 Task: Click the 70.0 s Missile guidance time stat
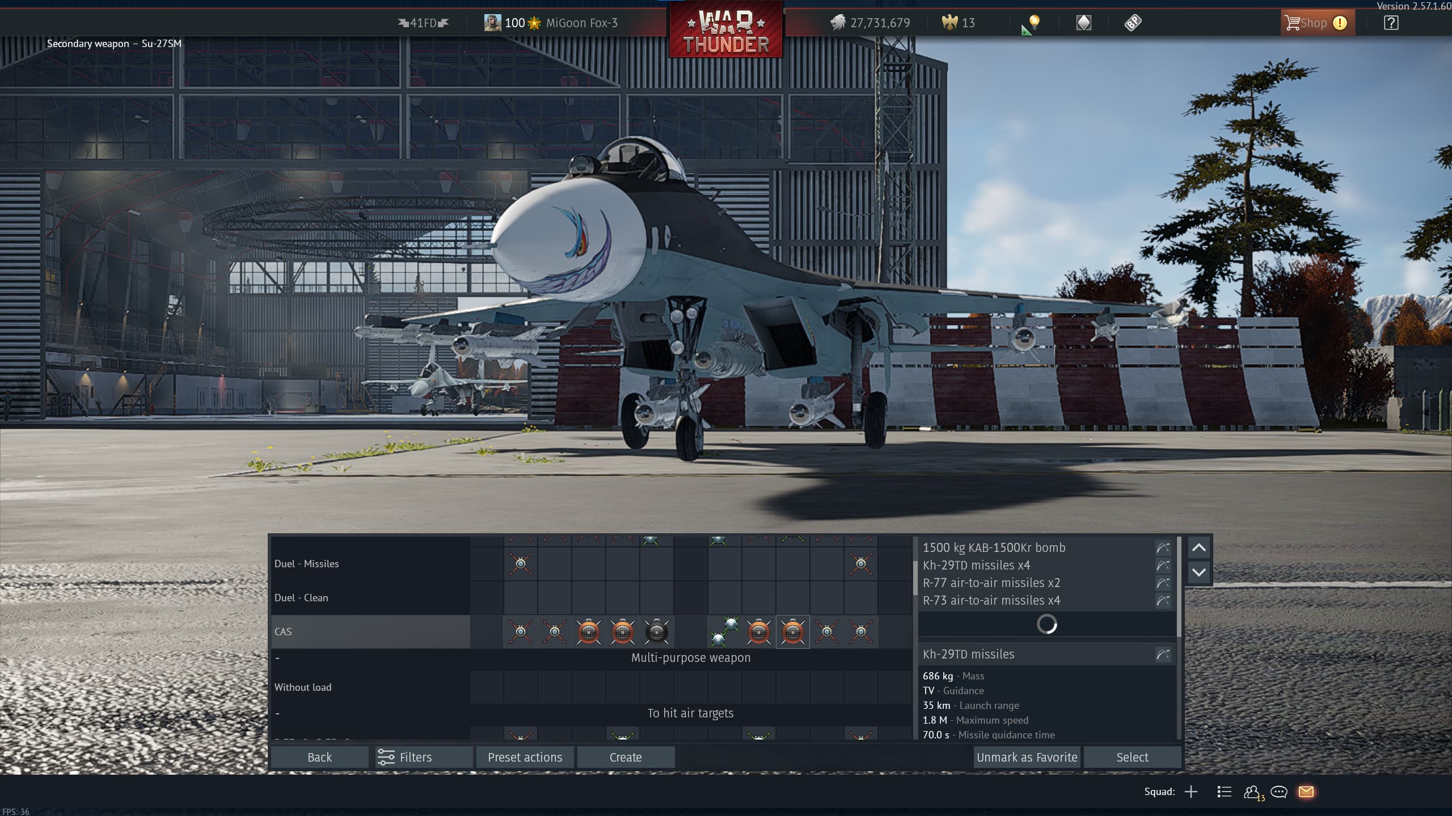pyautogui.click(x=989, y=735)
